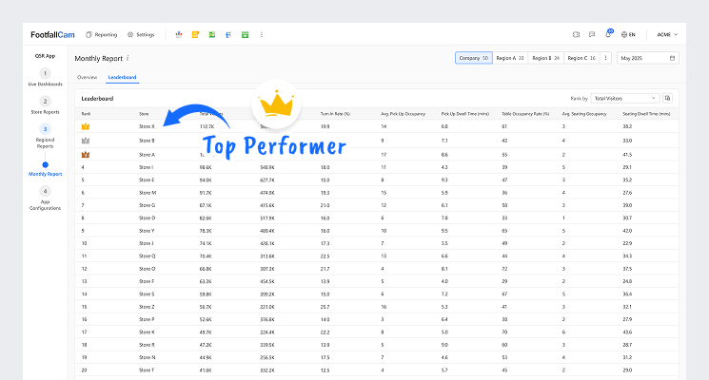
Task: Click the Avg. Pick Up Occupancy header
Action: coord(403,114)
